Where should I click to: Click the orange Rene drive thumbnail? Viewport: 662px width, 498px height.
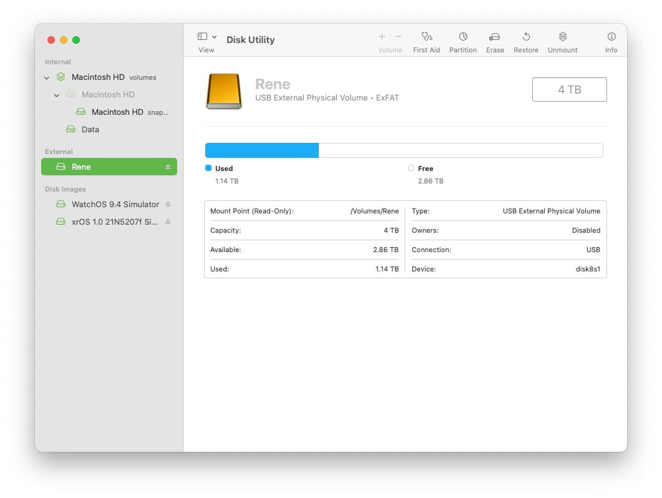click(223, 91)
